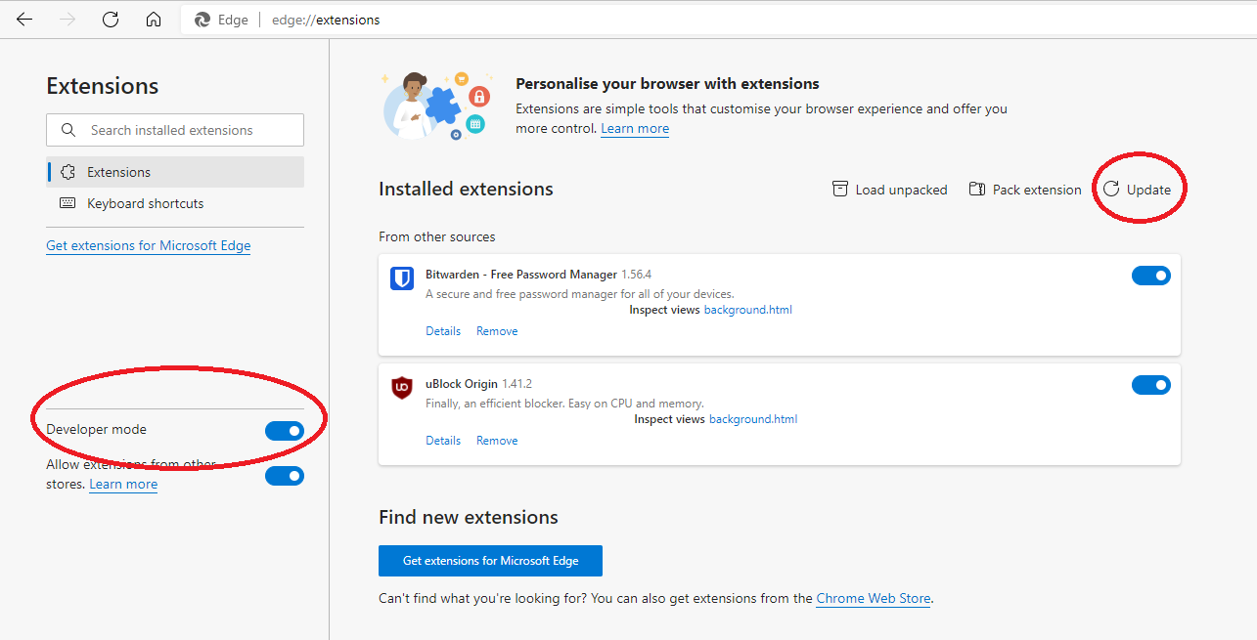Click the uBlock Origin shield icon
1257x640 pixels.
click(x=402, y=388)
